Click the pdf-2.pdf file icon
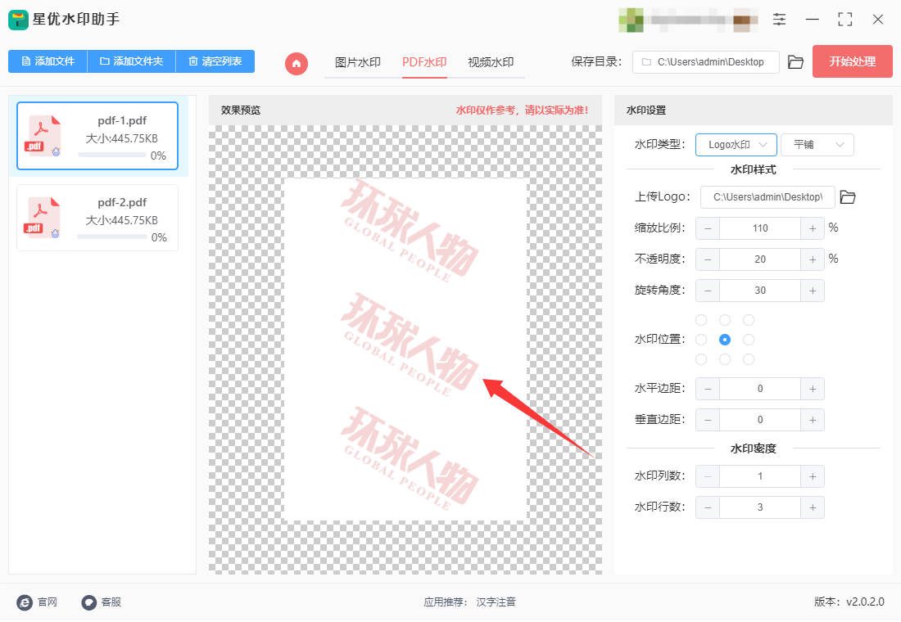The image size is (901, 622). [43, 218]
